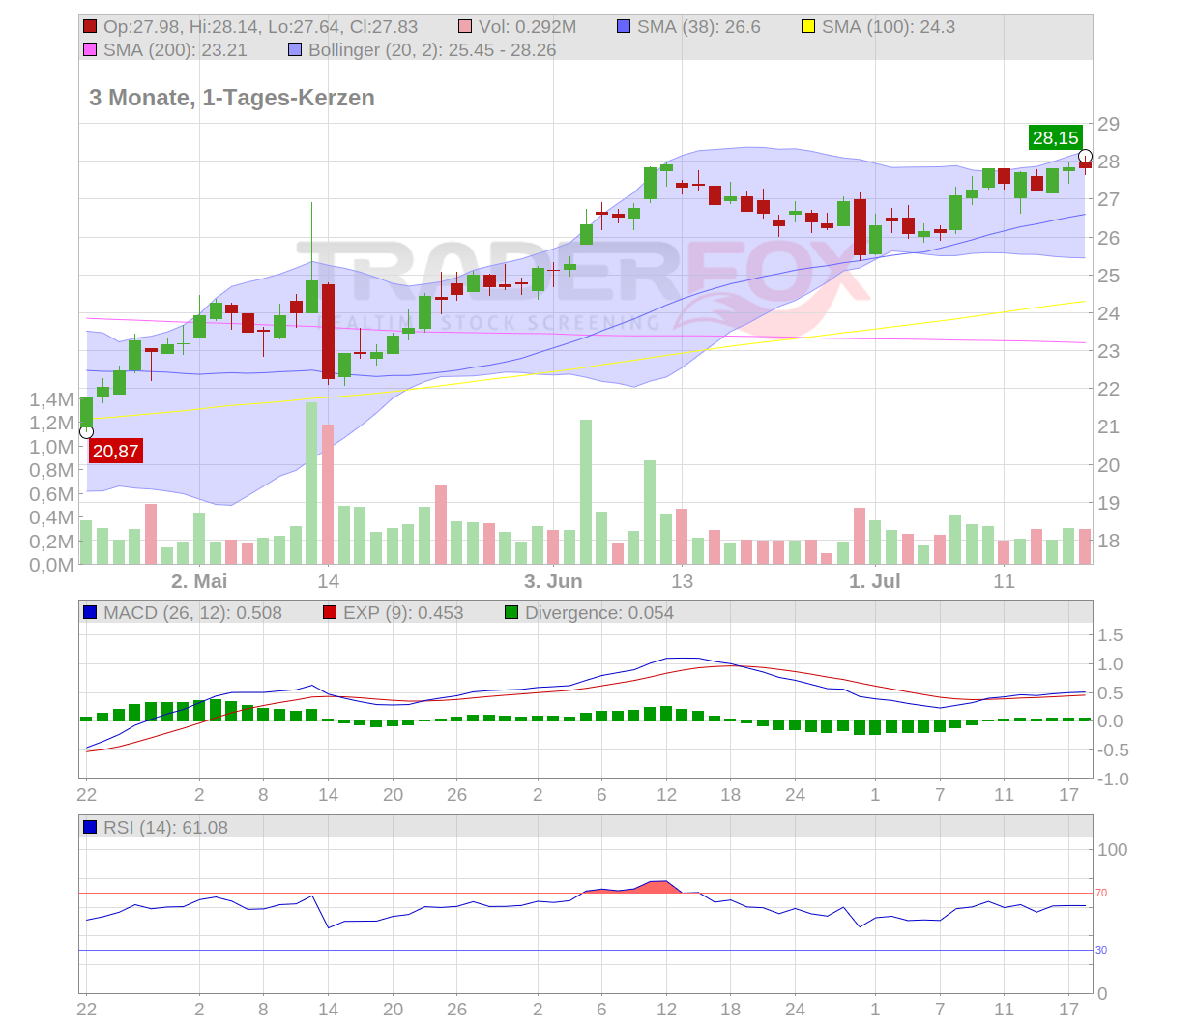Viewport: 1197px width, 1028px height.
Task: Click the price axis label 18
Action: click(1108, 541)
